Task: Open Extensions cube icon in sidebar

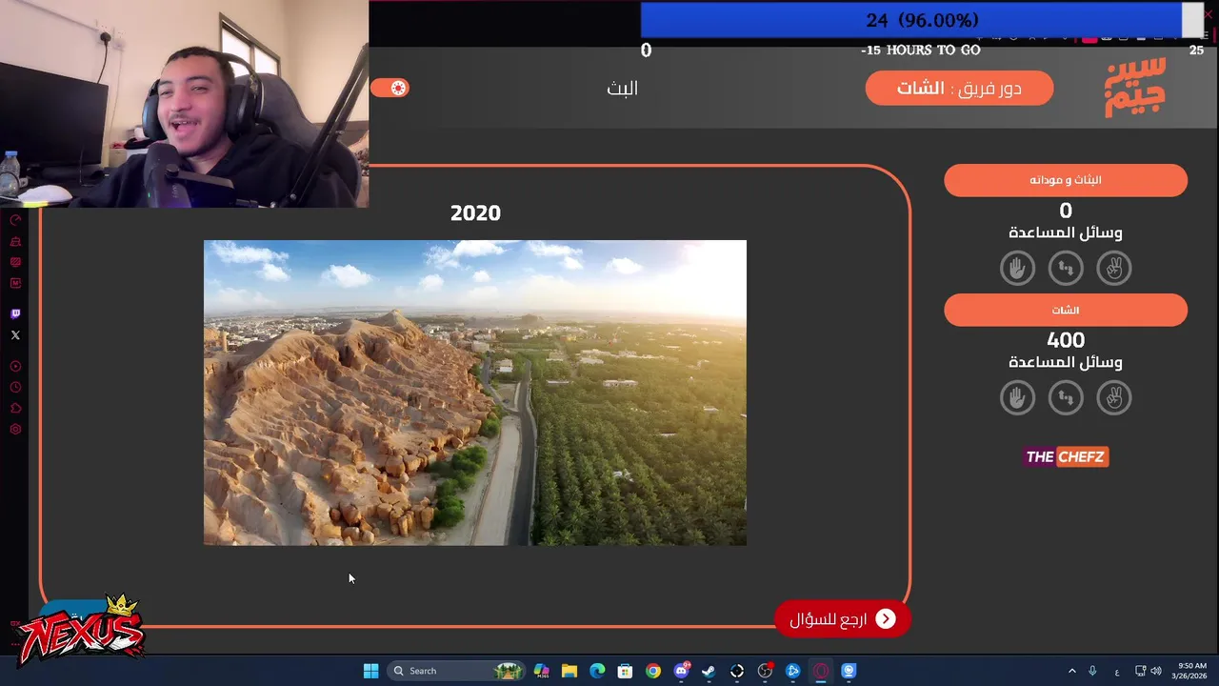Action: click(15, 408)
